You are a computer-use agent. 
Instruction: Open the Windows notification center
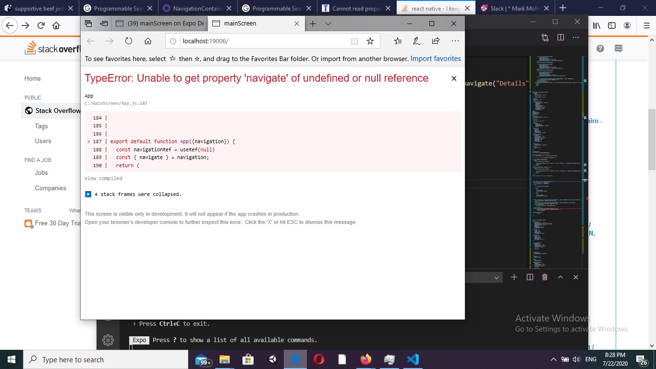(x=642, y=359)
